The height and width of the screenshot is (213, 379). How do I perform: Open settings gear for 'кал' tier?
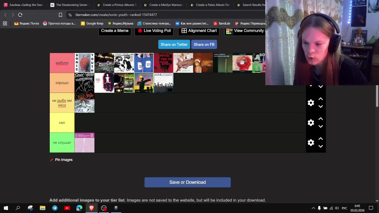click(x=311, y=122)
